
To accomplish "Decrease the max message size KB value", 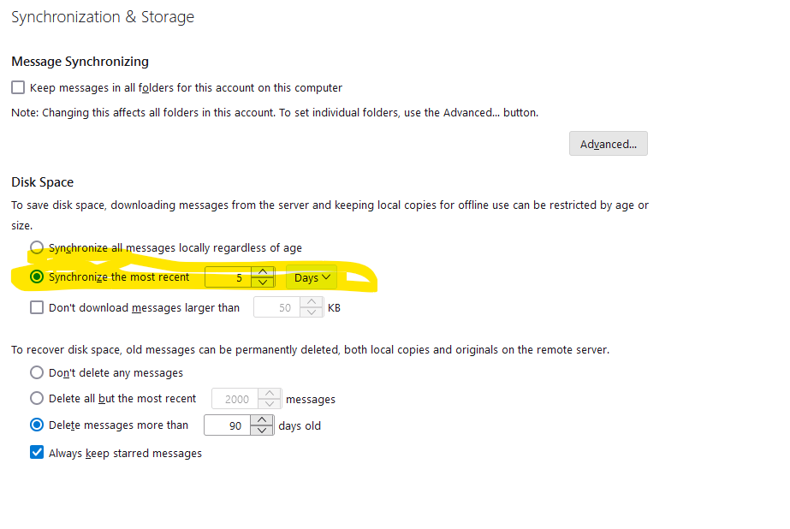I will click(x=312, y=313).
